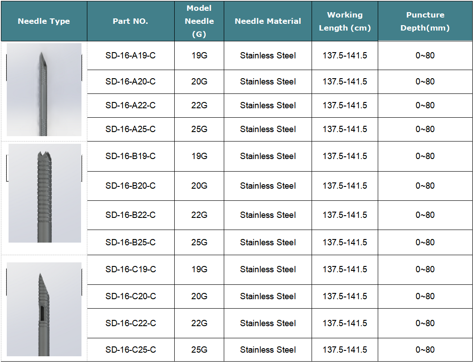Screen dimensions: 475x363
Task: Select 22G in the SD-16-A22-C row
Action: (199, 106)
